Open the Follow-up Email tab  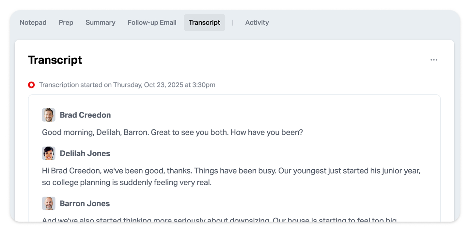pyautogui.click(x=152, y=23)
